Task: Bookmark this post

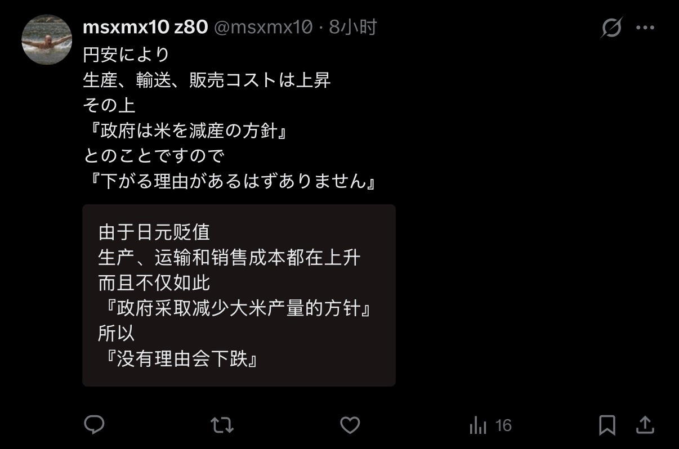Action: 607,425
